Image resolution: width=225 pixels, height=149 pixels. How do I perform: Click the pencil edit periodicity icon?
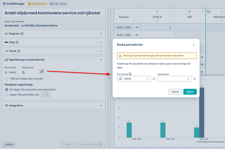click(42, 71)
